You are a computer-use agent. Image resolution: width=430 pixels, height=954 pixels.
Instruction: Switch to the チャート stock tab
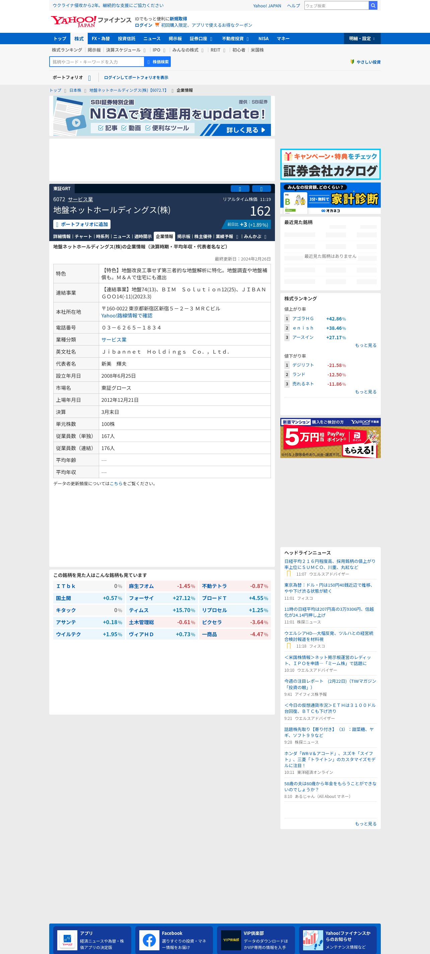(83, 236)
